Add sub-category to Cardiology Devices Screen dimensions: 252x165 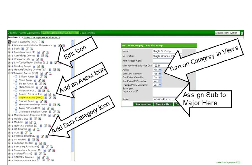pyautogui.click(x=47, y=56)
